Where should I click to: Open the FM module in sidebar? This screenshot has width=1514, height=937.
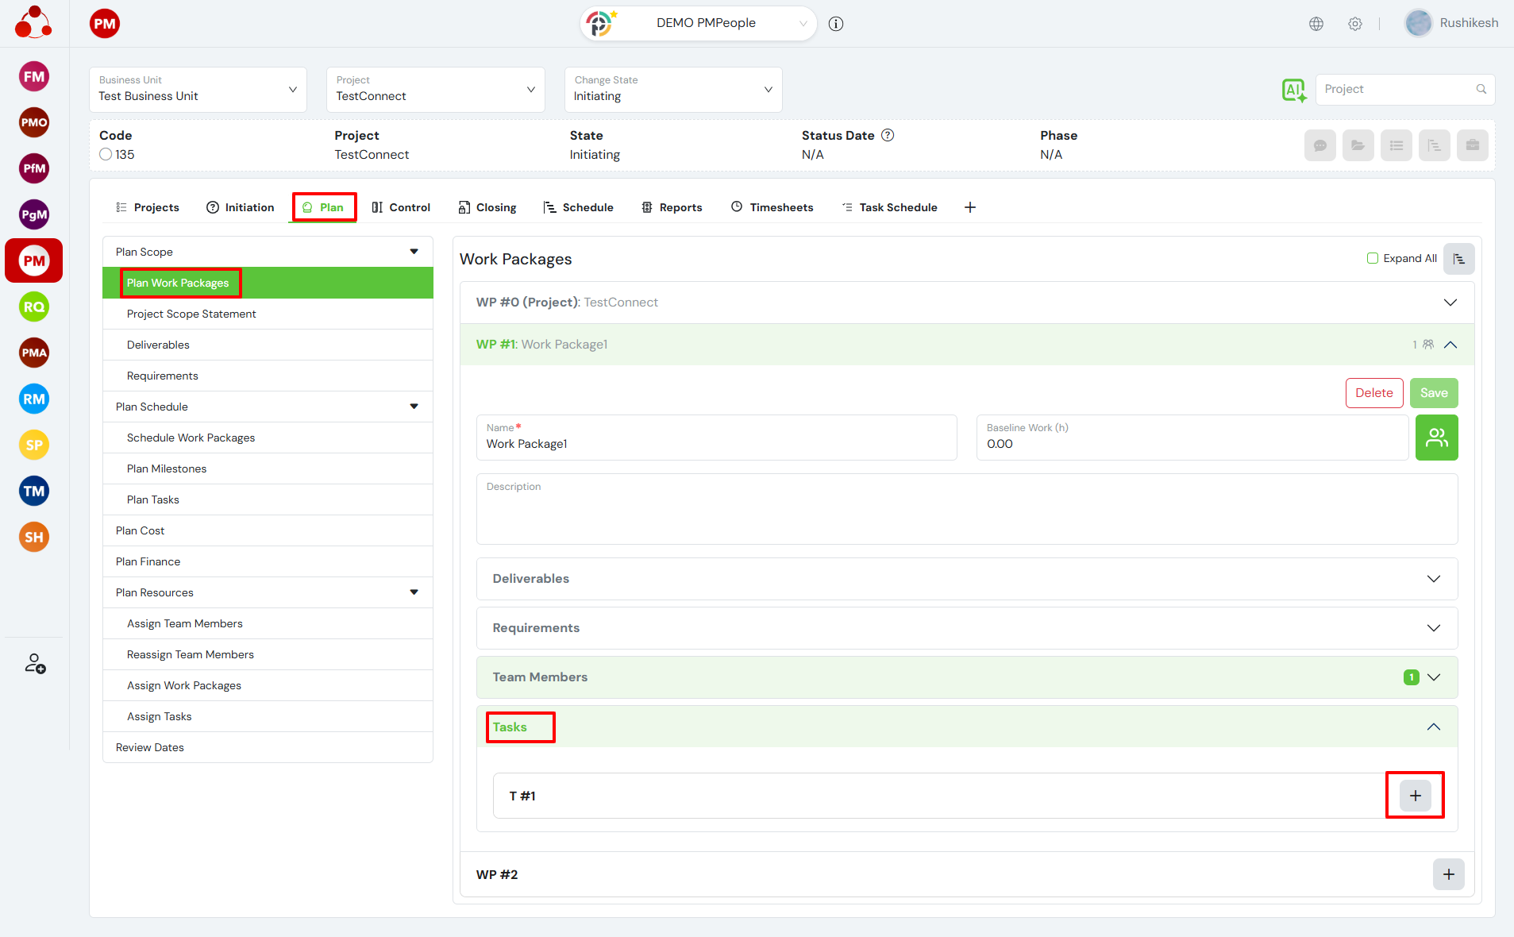pyautogui.click(x=34, y=77)
